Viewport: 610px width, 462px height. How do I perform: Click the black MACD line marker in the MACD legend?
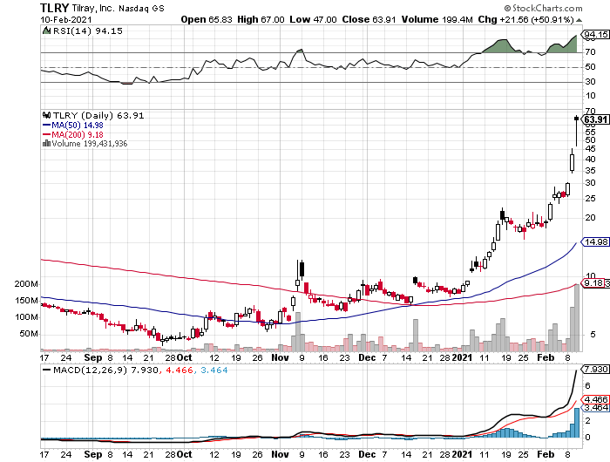[x=47, y=370]
